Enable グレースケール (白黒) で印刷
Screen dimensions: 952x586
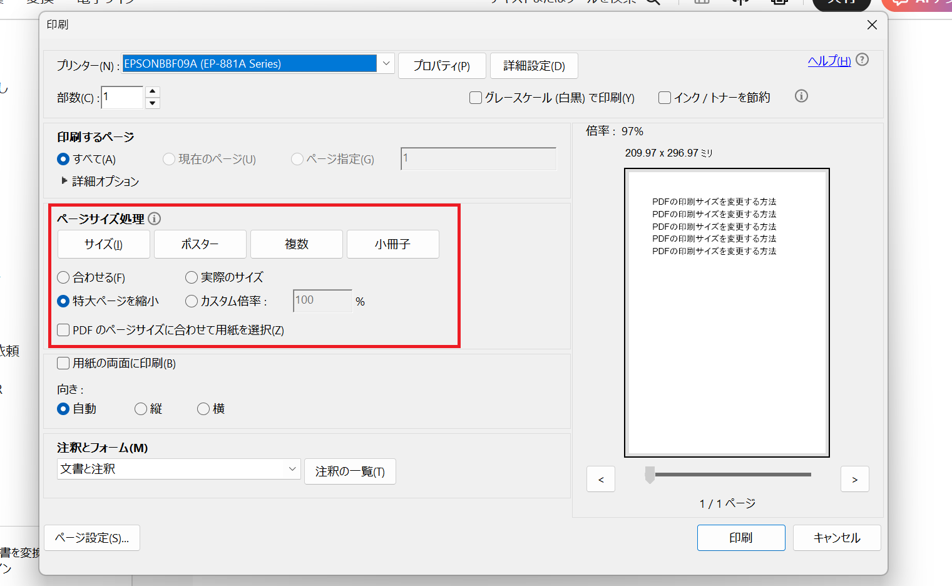coord(475,98)
